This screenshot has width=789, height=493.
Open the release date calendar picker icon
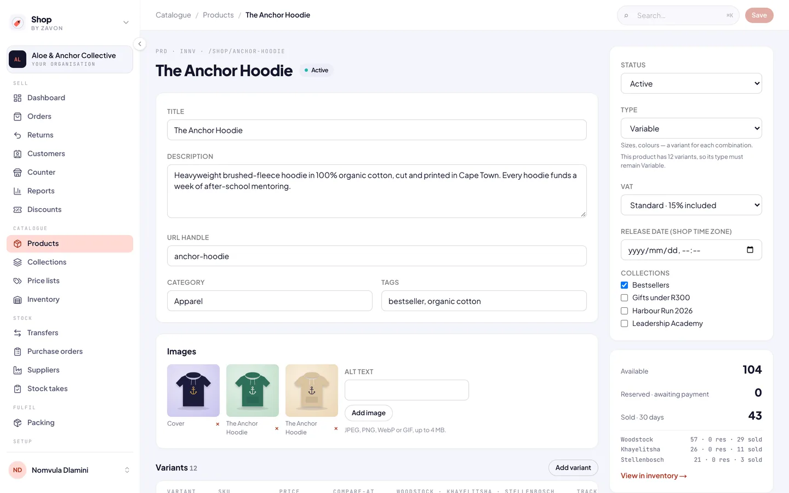(x=750, y=250)
